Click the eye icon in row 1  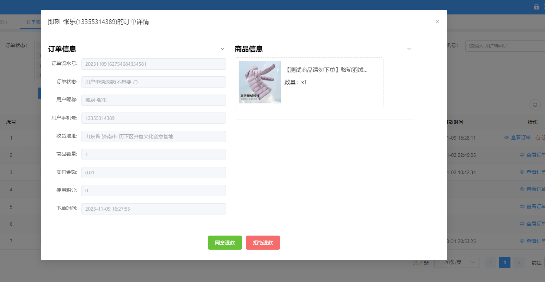507,137
